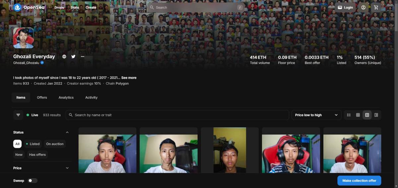Viewport: 398px width, 188px height.
Task: Switch to list view layout icon
Action: (x=349, y=115)
